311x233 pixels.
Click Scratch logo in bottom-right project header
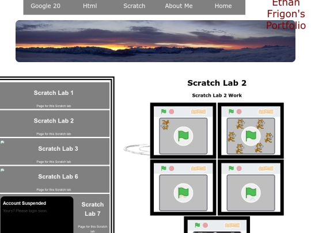click(266, 169)
